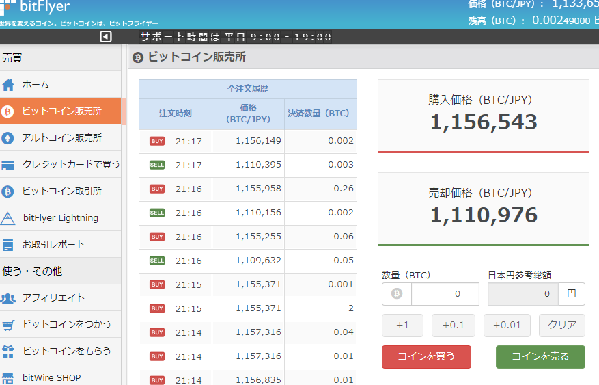Click the report document icon beside お取引レポート

[x=8, y=245]
